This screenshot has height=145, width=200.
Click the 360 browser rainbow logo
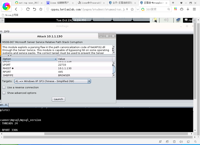(6, 7)
